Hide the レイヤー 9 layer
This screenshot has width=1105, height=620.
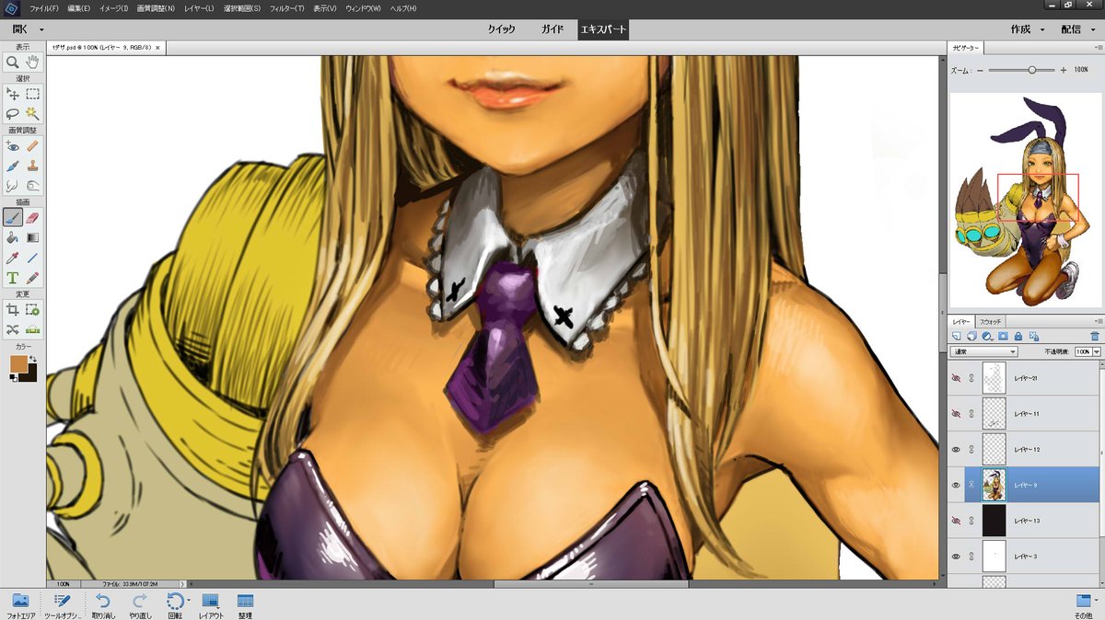tap(956, 485)
